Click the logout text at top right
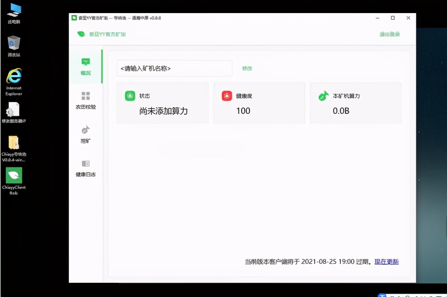The height and width of the screenshot is (297, 447). [389, 34]
